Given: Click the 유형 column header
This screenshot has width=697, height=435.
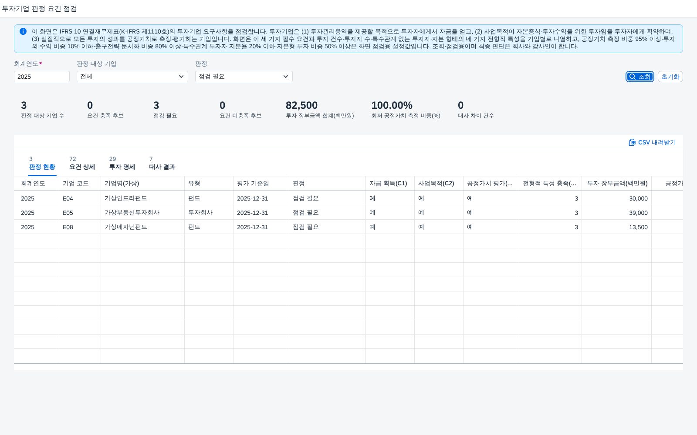Looking at the screenshot, I should pos(209,184).
